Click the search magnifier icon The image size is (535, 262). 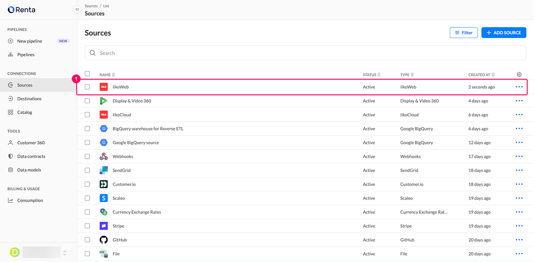(x=93, y=53)
